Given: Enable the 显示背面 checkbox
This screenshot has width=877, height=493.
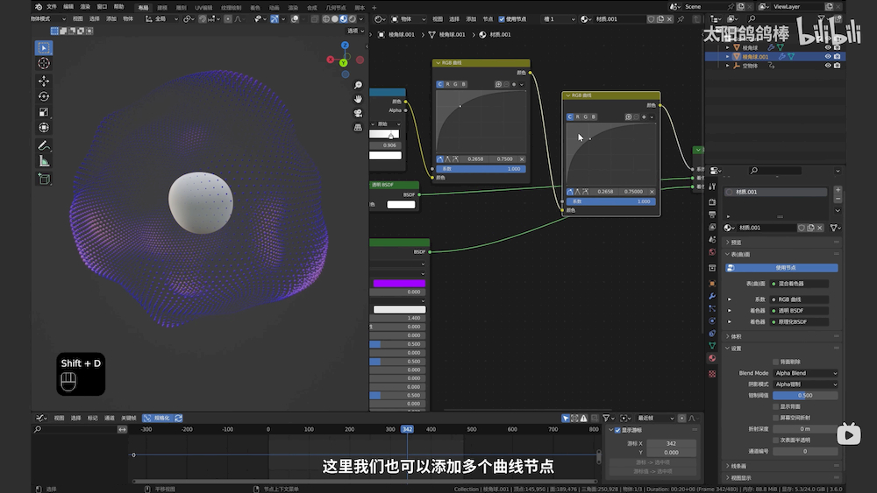Looking at the screenshot, I should click(x=776, y=406).
